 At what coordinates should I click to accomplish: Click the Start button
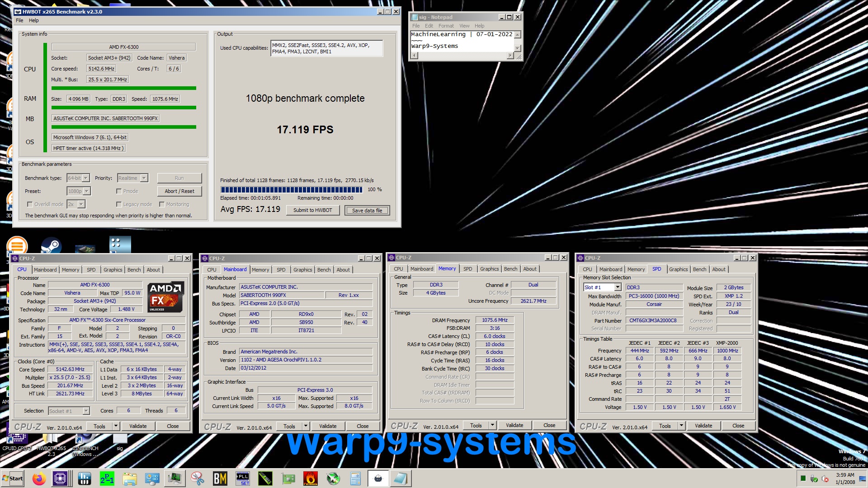pyautogui.click(x=13, y=478)
